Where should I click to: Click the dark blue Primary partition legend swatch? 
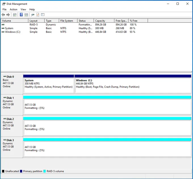pos(21,171)
